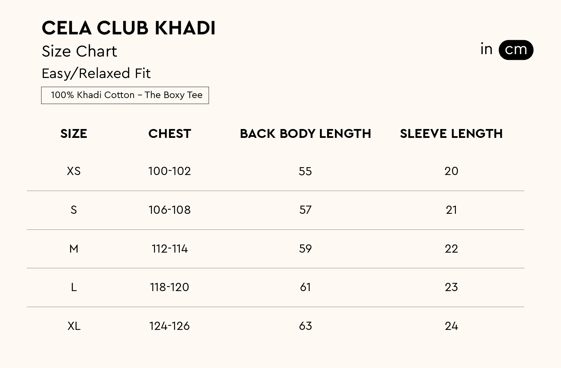This screenshot has height=368, width=561.
Task: Click chest value 100-102
Action: coord(170,171)
